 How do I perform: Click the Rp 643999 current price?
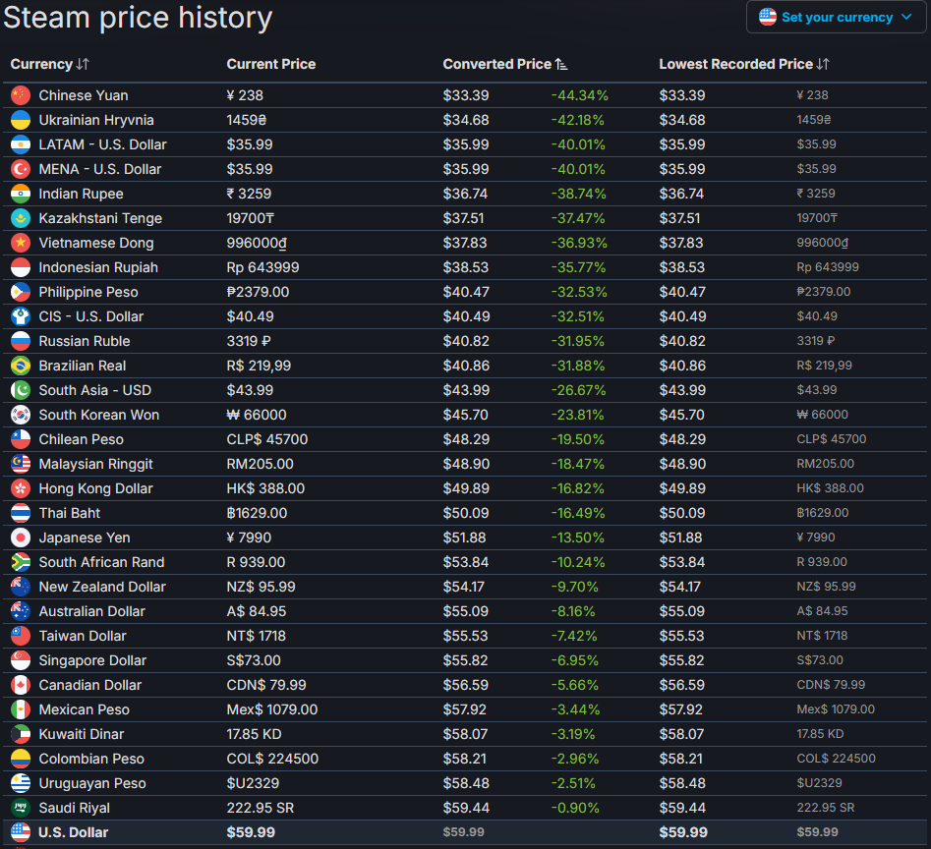tap(263, 267)
